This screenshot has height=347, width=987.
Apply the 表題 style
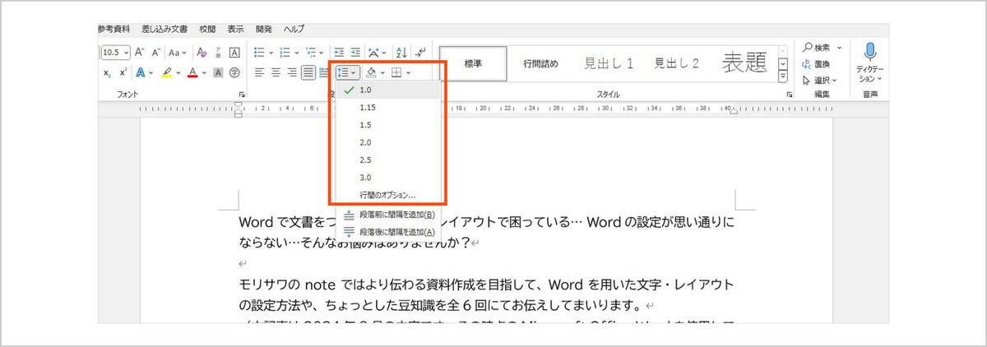pyautogui.click(x=744, y=62)
